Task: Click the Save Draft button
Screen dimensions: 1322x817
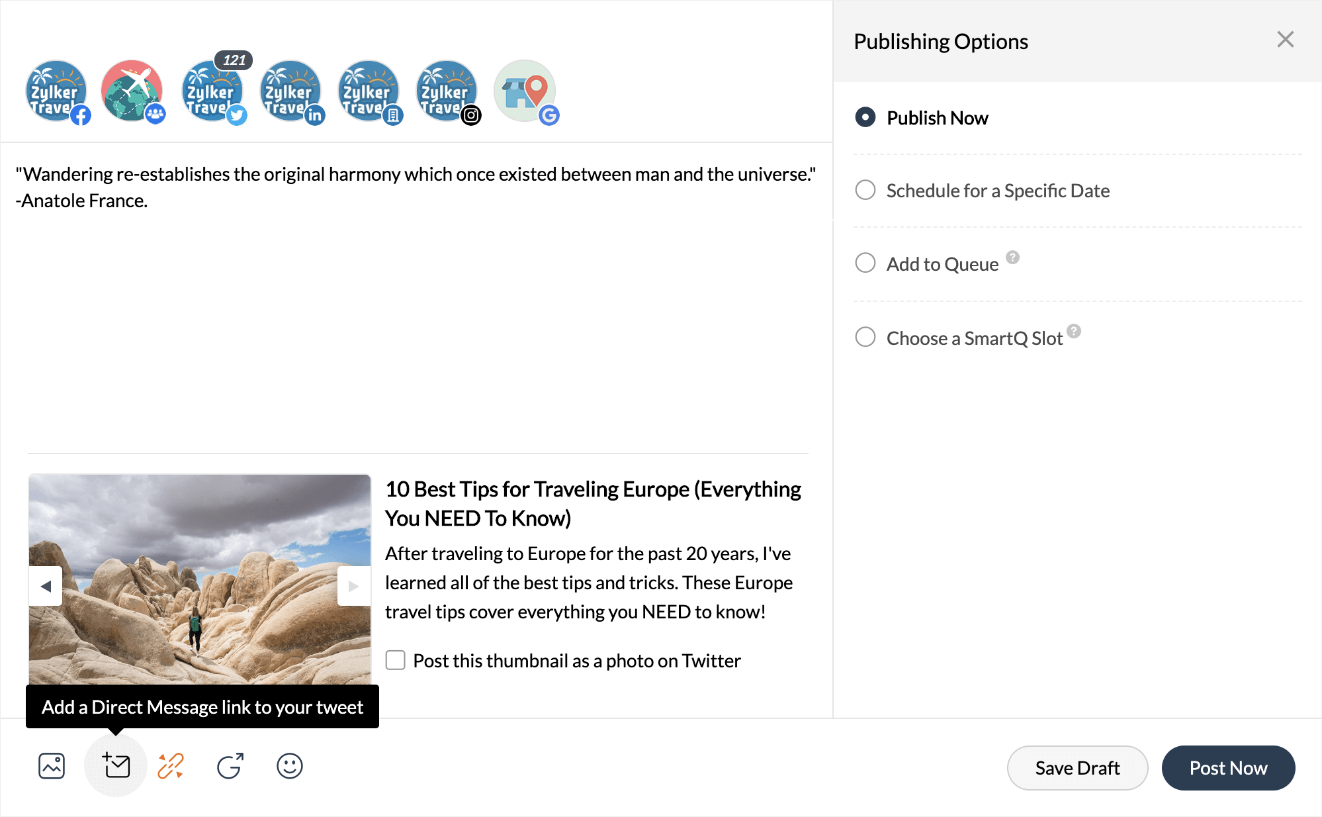Action: [x=1077, y=768]
